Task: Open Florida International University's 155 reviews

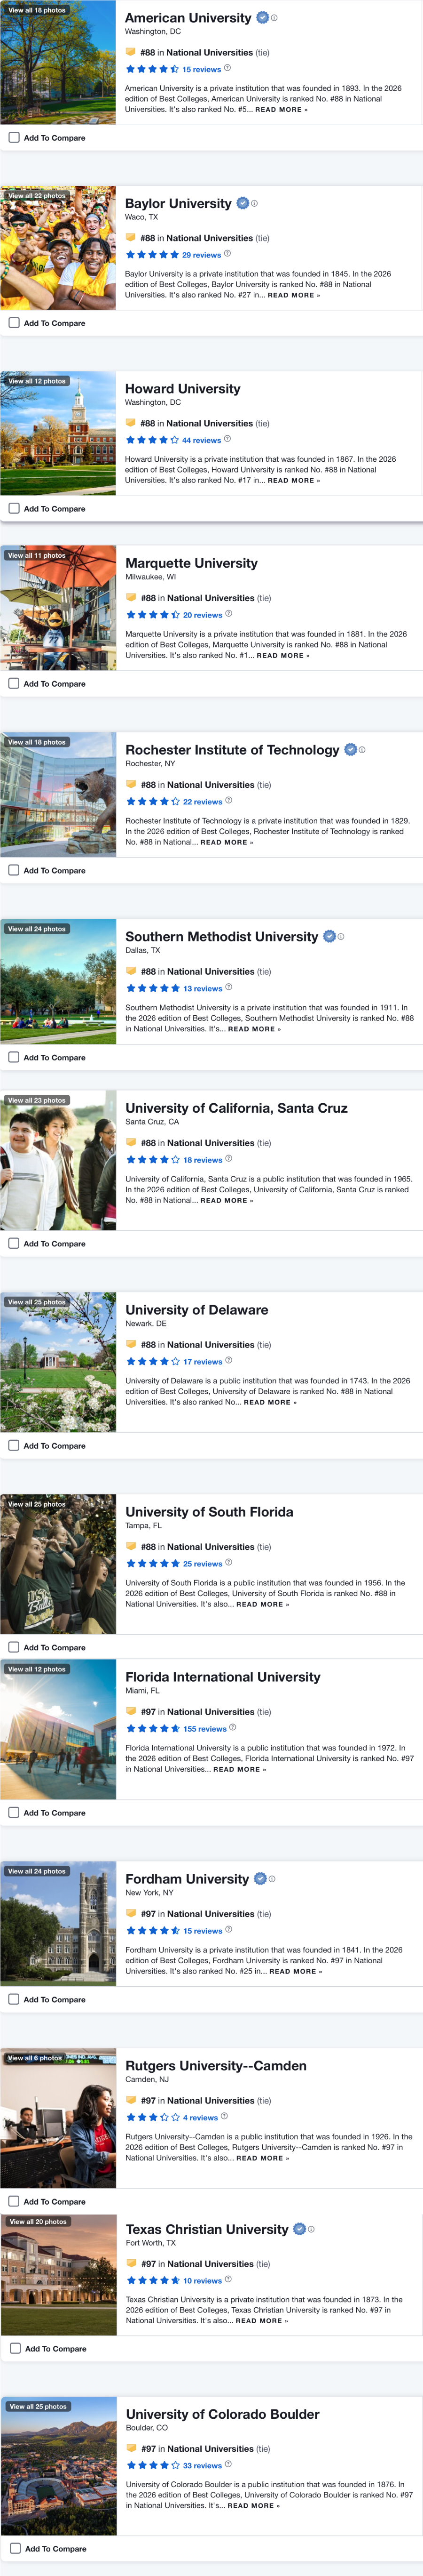Action: [204, 1729]
